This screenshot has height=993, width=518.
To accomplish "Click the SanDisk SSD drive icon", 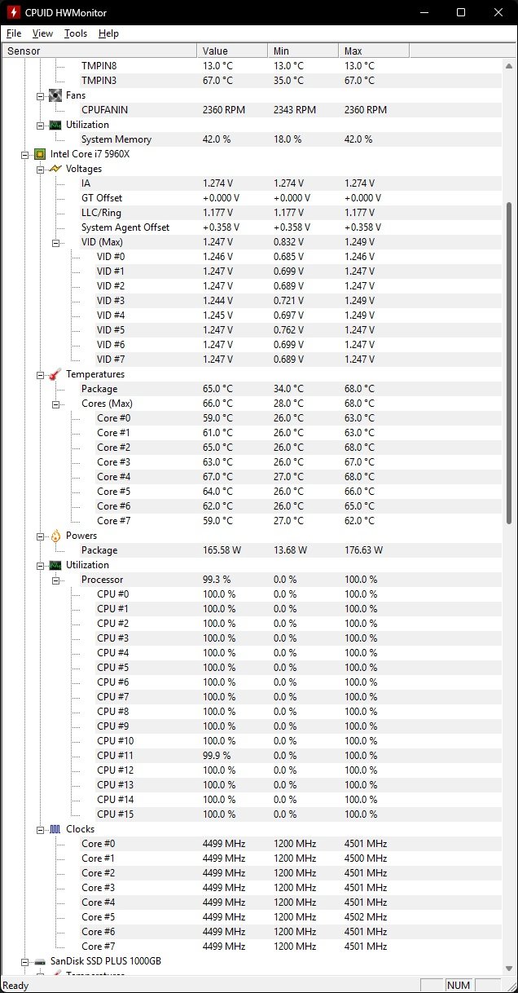I will [x=40, y=961].
